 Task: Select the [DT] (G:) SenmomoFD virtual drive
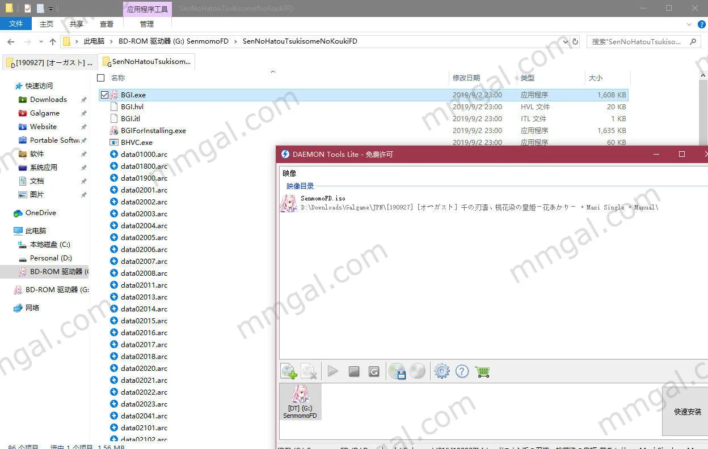[300, 402]
